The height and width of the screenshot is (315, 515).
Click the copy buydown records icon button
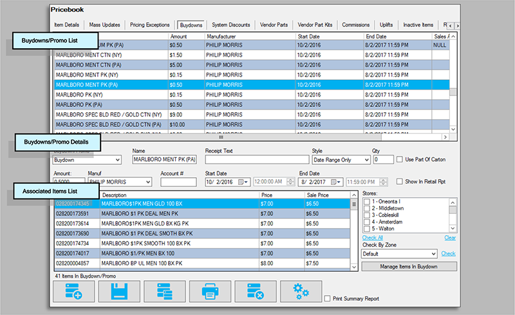point(165,291)
